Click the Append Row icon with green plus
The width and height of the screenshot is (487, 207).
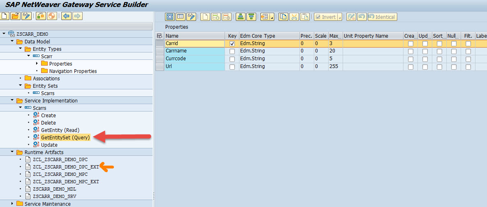216,17
